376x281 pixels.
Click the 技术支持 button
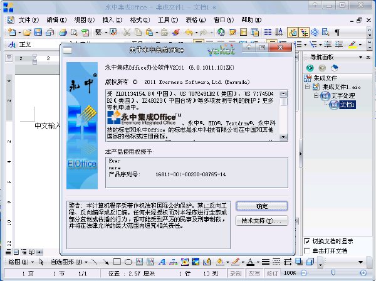pos(261,221)
